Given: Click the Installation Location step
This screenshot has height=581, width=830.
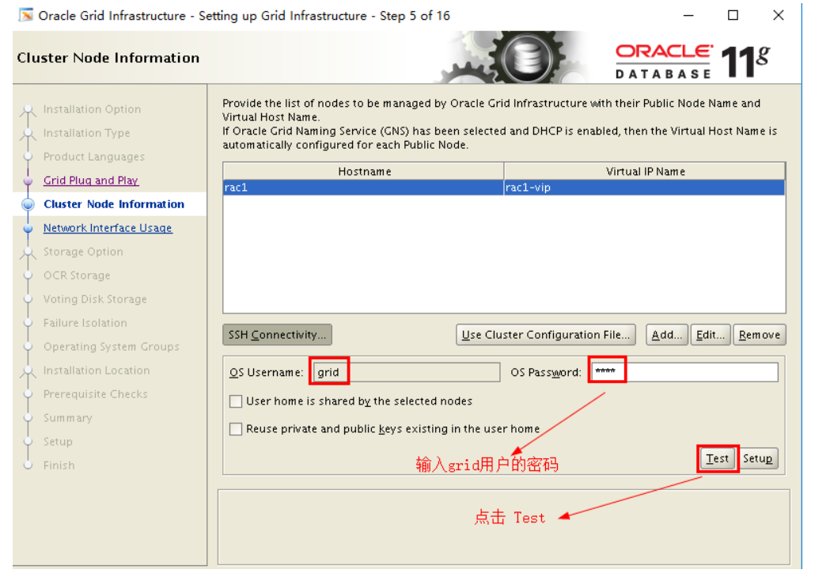Looking at the screenshot, I should click(x=97, y=370).
